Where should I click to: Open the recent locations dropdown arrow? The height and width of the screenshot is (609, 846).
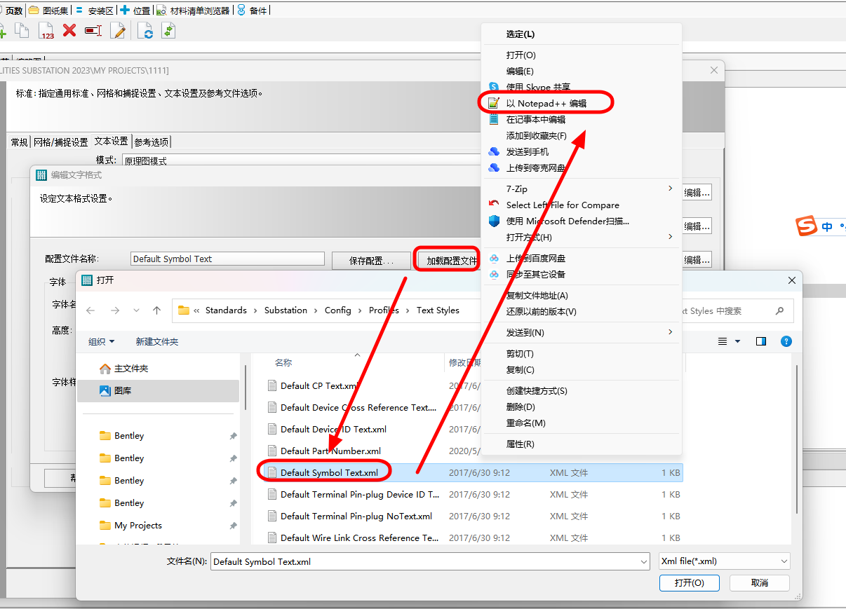(x=136, y=310)
